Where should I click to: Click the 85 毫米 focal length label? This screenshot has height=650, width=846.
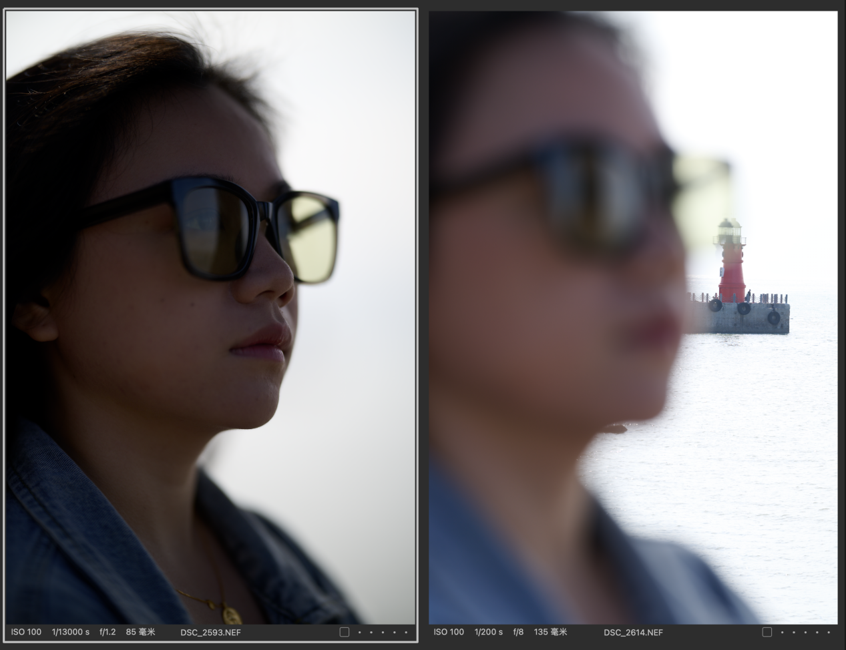[140, 632]
